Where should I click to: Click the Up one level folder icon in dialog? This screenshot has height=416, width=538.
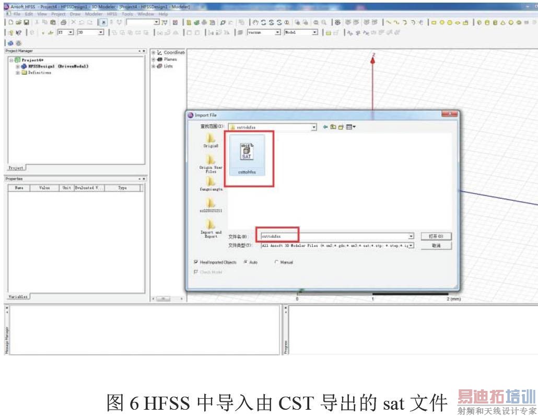[x=333, y=127]
